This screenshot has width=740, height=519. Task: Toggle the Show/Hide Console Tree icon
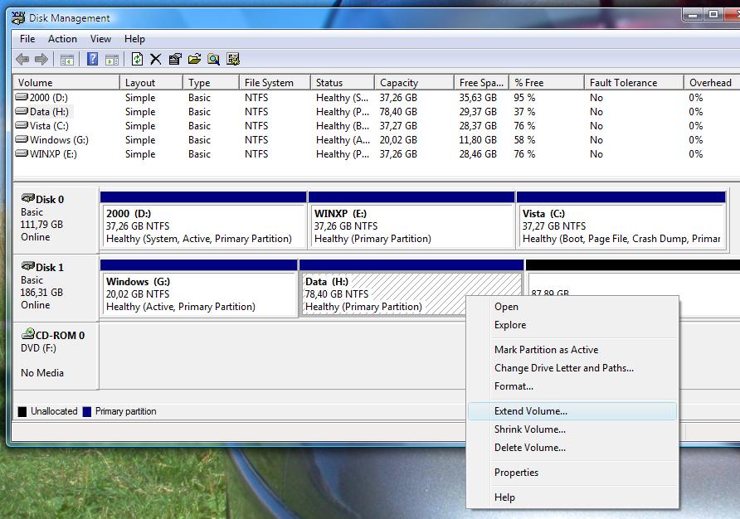[67, 60]
